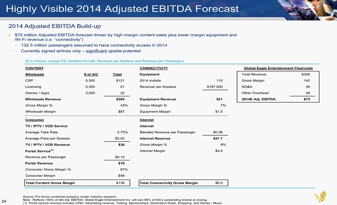Screen dimensions: 337x205
Task: Click the CONNECTIVITY section header
Action: pos(154,68)
